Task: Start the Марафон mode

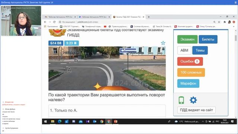Action: 188,83
